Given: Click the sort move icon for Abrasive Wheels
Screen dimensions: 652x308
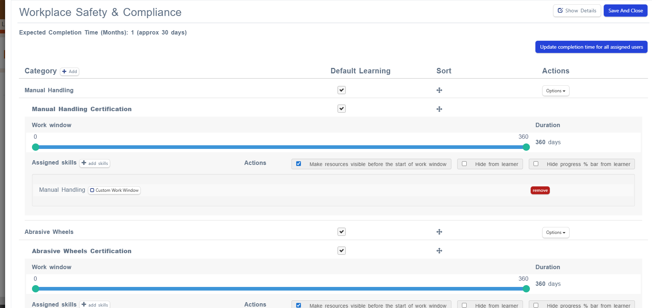Looking at the screenshot, I should [439, 232].
